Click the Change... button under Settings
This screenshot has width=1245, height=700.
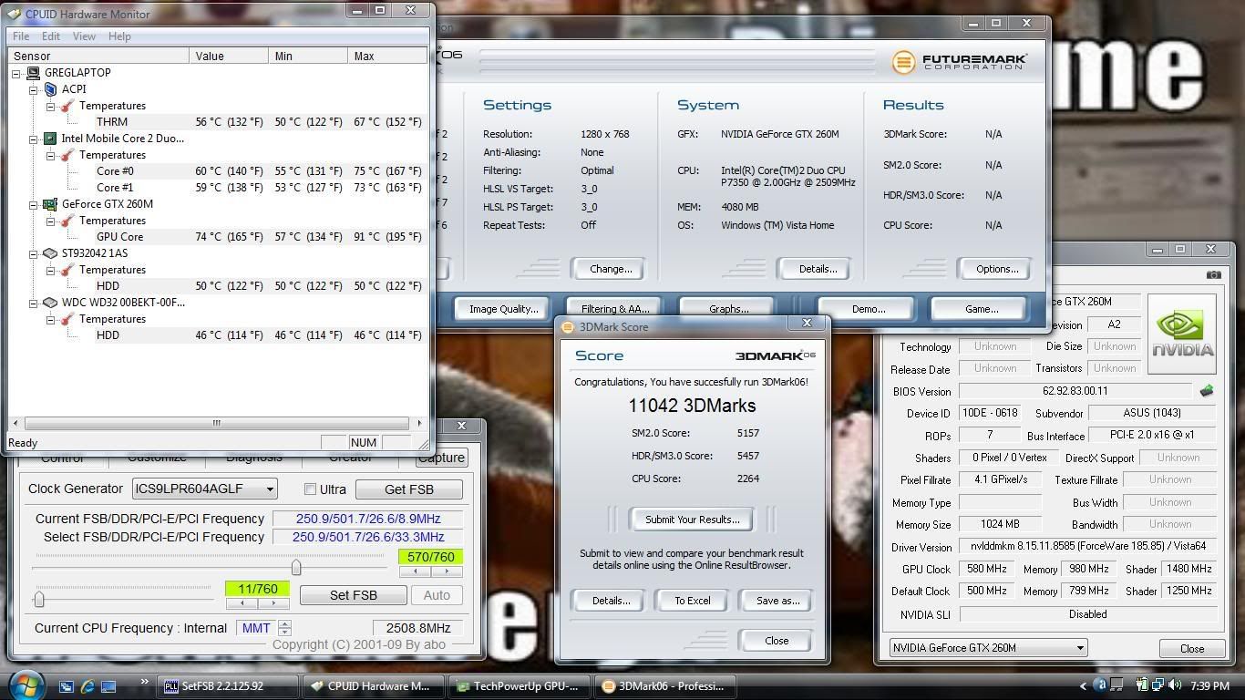pos(611,269)
